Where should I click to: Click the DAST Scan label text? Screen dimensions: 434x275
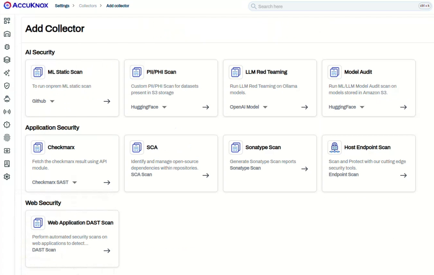pos(44,250)
